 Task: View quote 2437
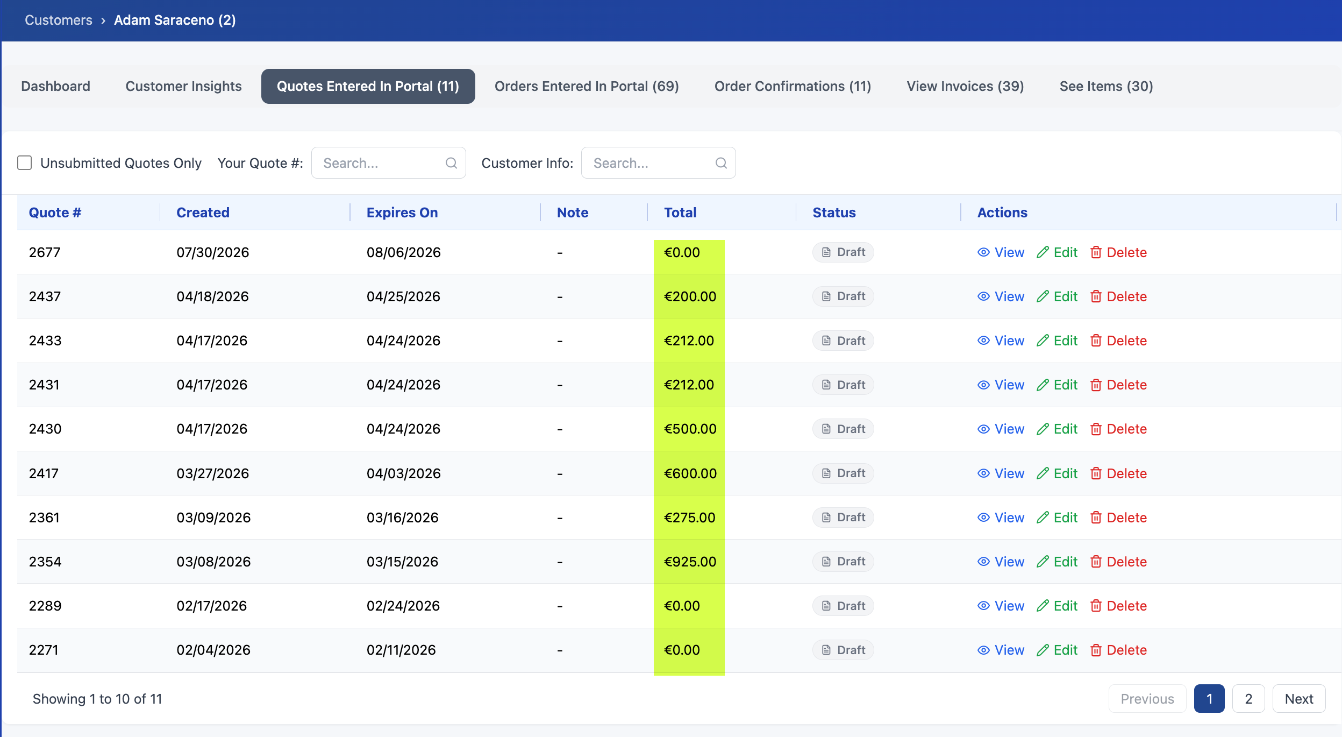click(x=1001, y=296)
